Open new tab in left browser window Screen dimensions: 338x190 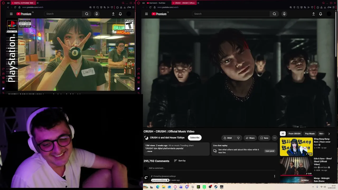click(37, 3)
